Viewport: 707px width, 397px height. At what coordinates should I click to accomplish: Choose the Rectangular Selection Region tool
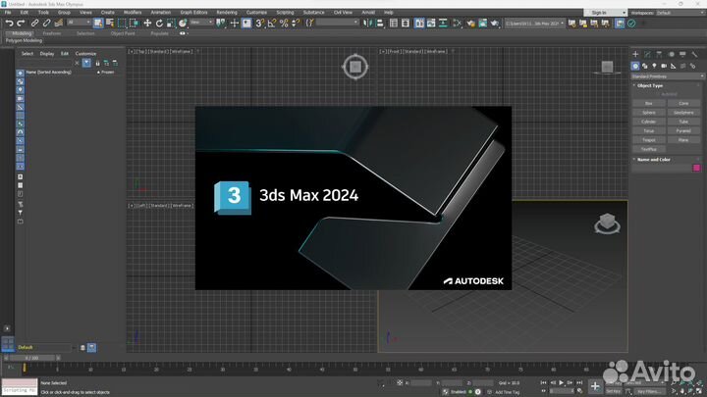coord(122,23)
